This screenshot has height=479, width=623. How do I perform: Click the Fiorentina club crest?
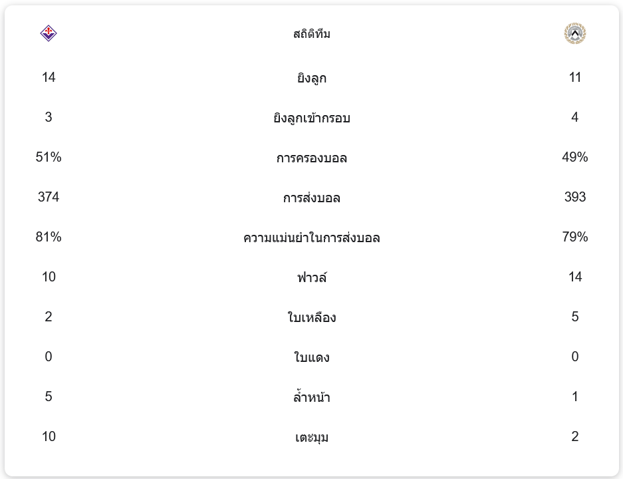49,33
